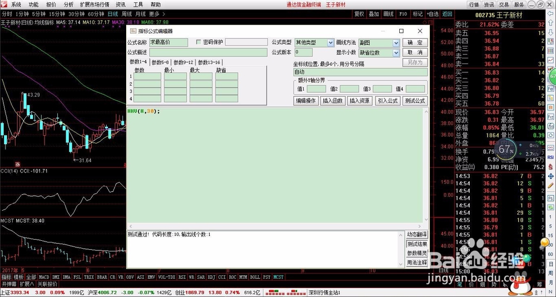This screenshot has width=556, height=297.
Task: Click the 取消 button
Action: click(x=415, y=52)
